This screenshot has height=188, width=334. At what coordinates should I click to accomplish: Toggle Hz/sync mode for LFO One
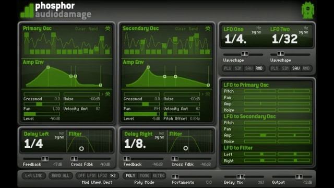click(256, 30)
